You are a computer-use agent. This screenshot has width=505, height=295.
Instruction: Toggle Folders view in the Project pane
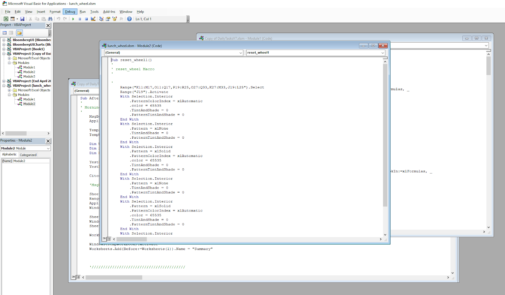19,33
